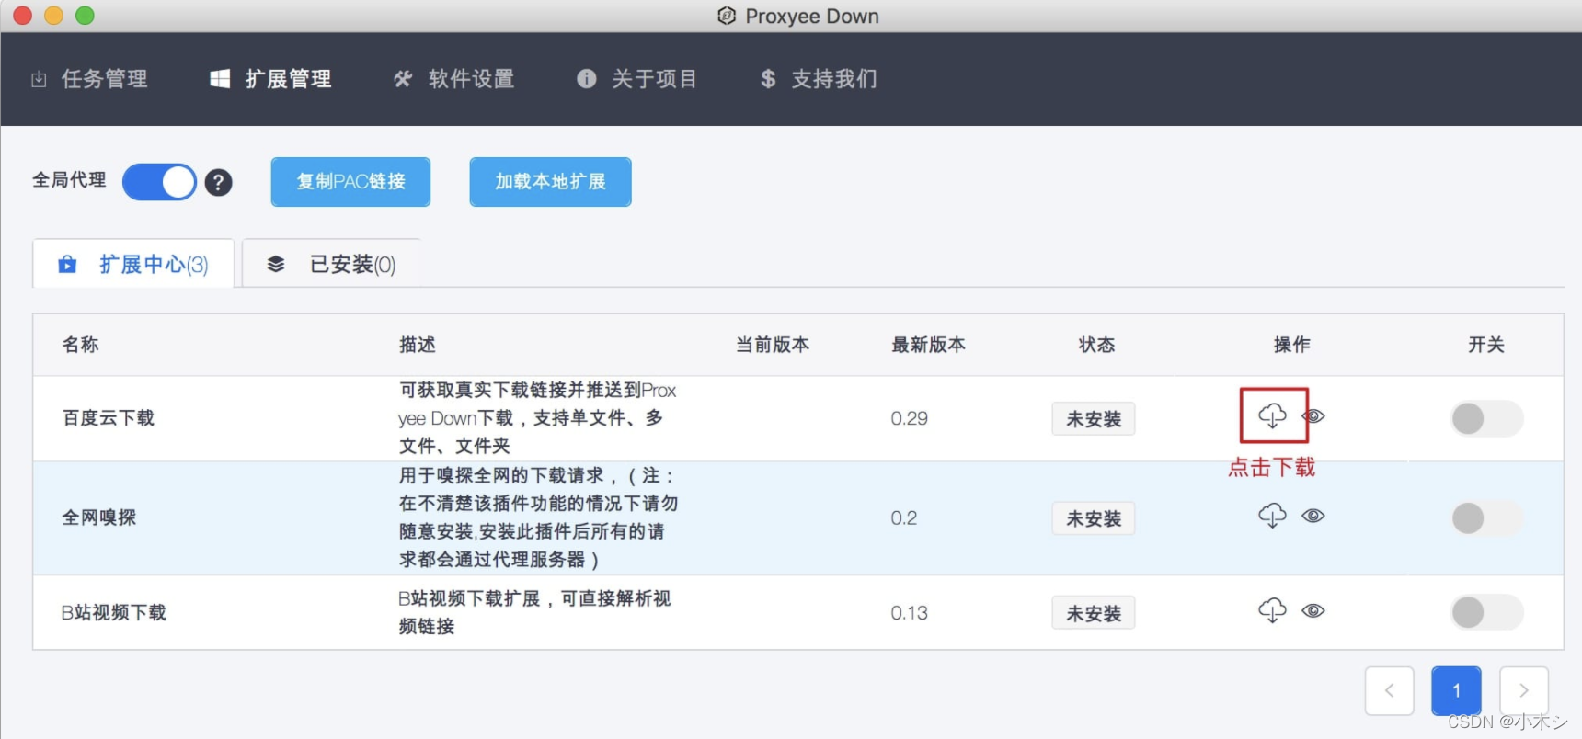Open the 支持我们 menu
Image resolution: width=1582 pixels, height=739 pixels.
(819, 79)
